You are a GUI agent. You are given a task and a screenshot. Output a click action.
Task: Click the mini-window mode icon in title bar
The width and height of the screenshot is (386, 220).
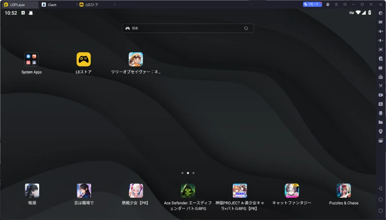coord(345,5)
